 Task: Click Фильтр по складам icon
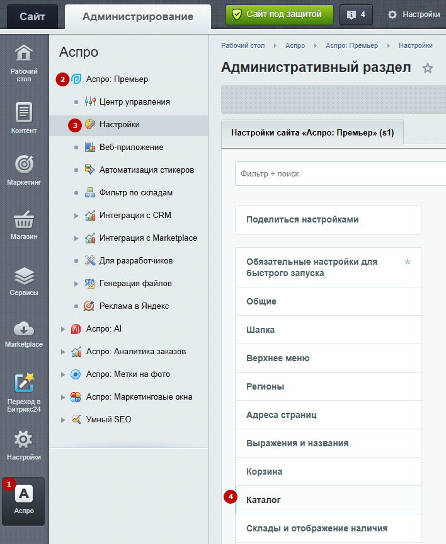pos(90,192)
